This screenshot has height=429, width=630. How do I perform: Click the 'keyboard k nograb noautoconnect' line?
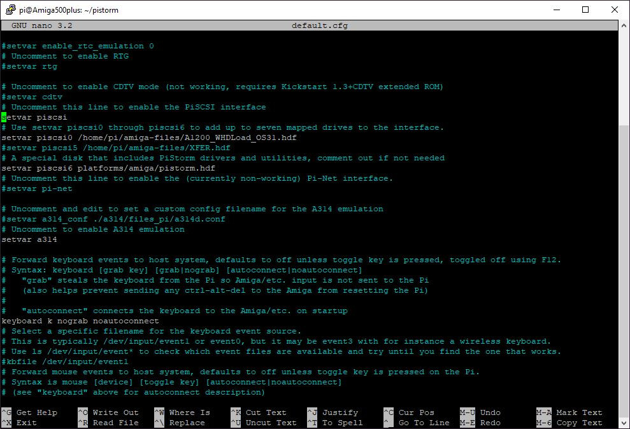coord(80,321)
